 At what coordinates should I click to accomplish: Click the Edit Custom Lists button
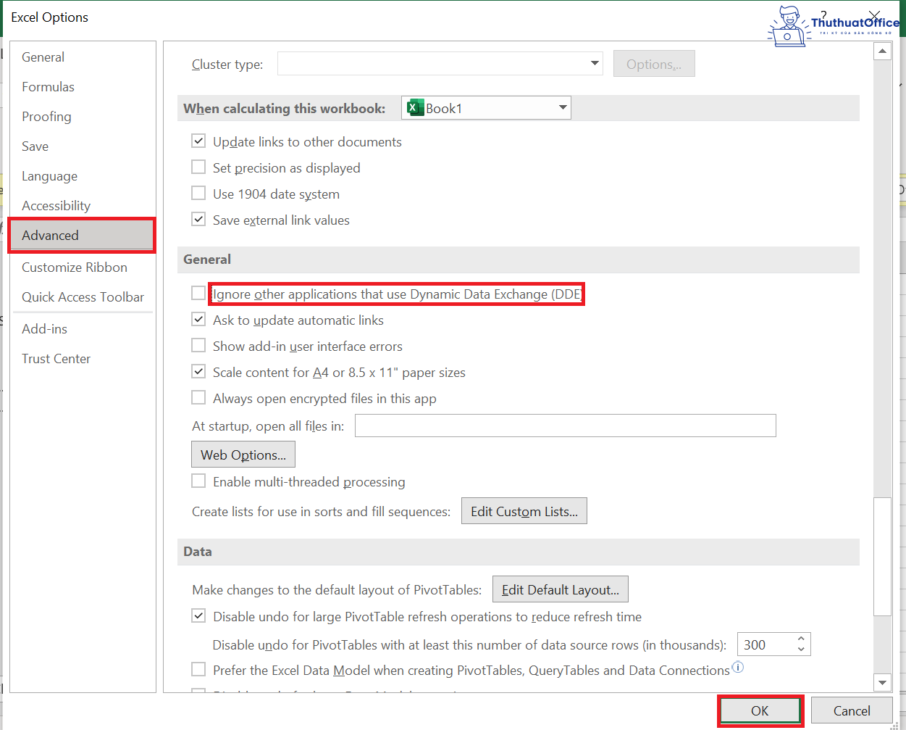pyautogui.click(x=524, y=510)
